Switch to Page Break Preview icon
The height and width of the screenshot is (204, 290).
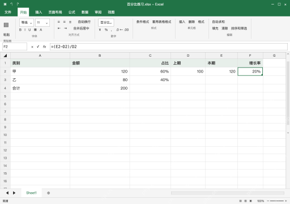point(251,201)
